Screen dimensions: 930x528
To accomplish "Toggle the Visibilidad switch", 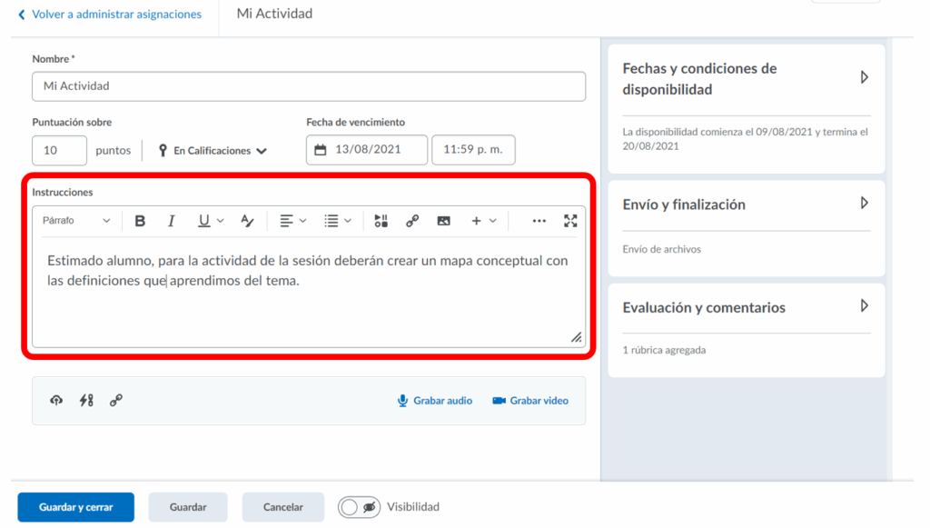I will [x=359, y=507].
